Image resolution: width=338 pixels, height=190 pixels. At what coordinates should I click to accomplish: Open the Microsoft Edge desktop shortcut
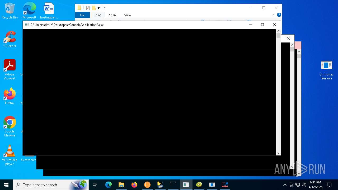click(29, 11)
